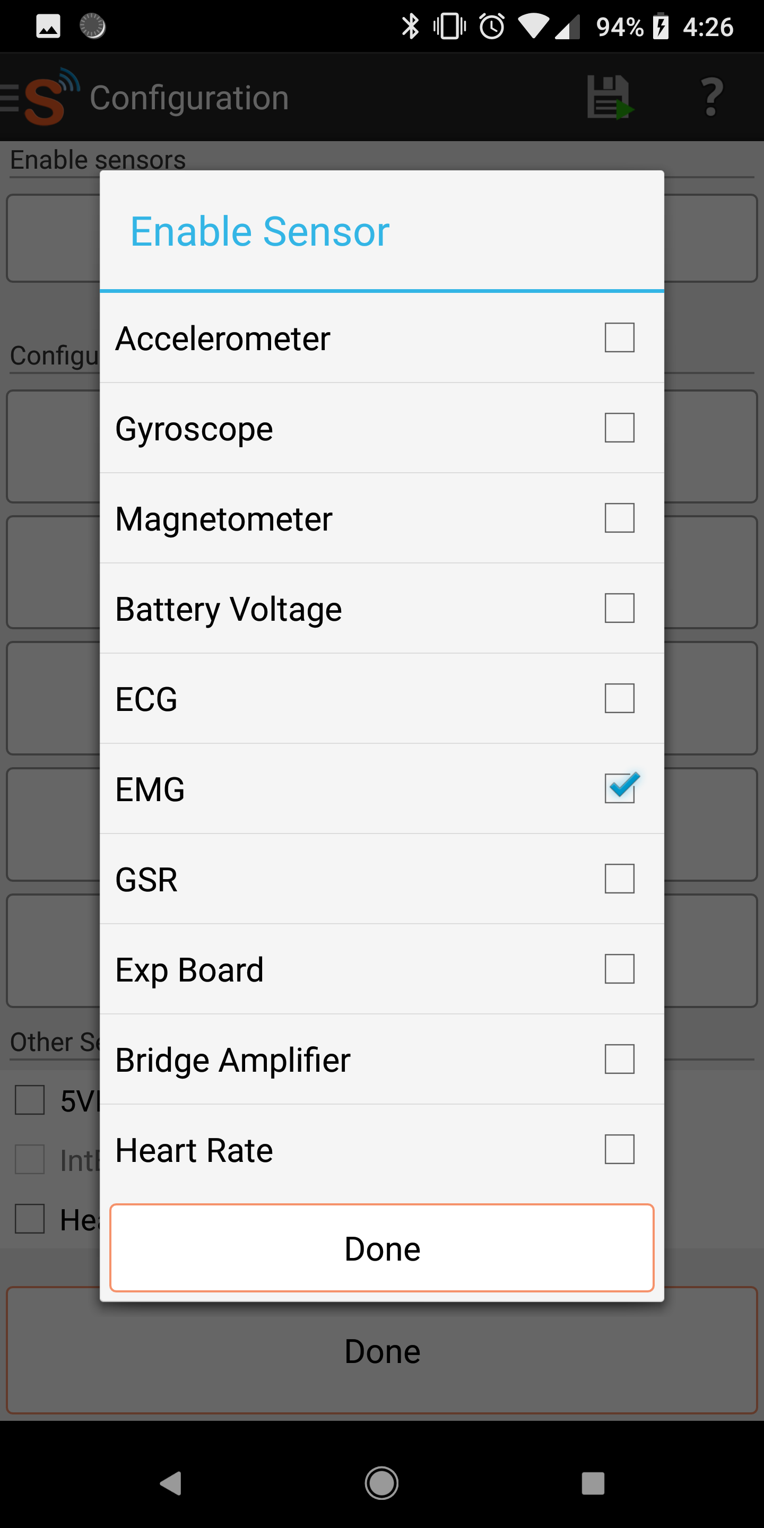764x1528 pixels.
Task: Tap the image notification icon in status bar
Action: [x=48, y=27]
